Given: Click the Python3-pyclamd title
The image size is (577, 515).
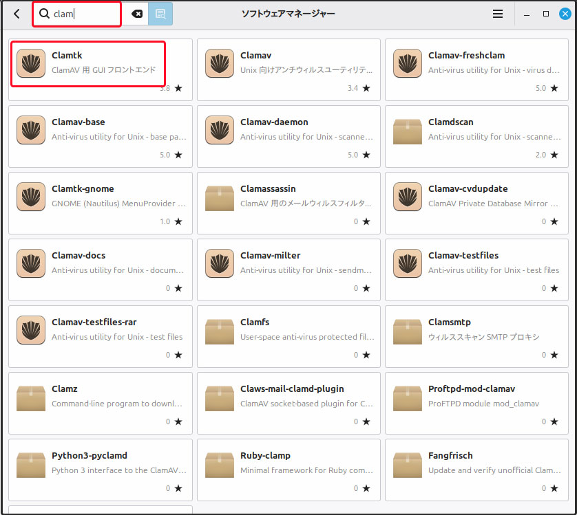Looking at the screenshot, I should click(90, 455).
